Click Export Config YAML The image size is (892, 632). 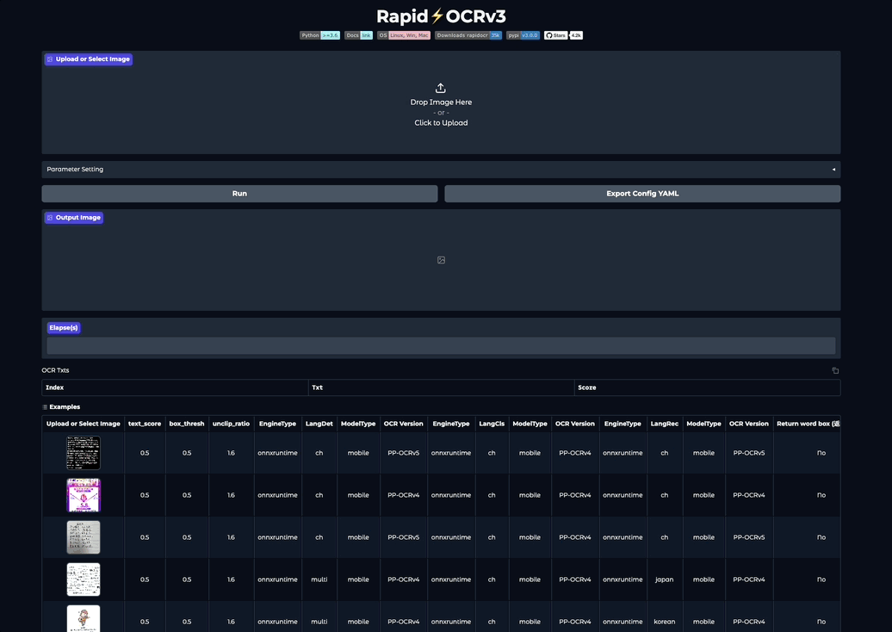(x=641, y=193)
